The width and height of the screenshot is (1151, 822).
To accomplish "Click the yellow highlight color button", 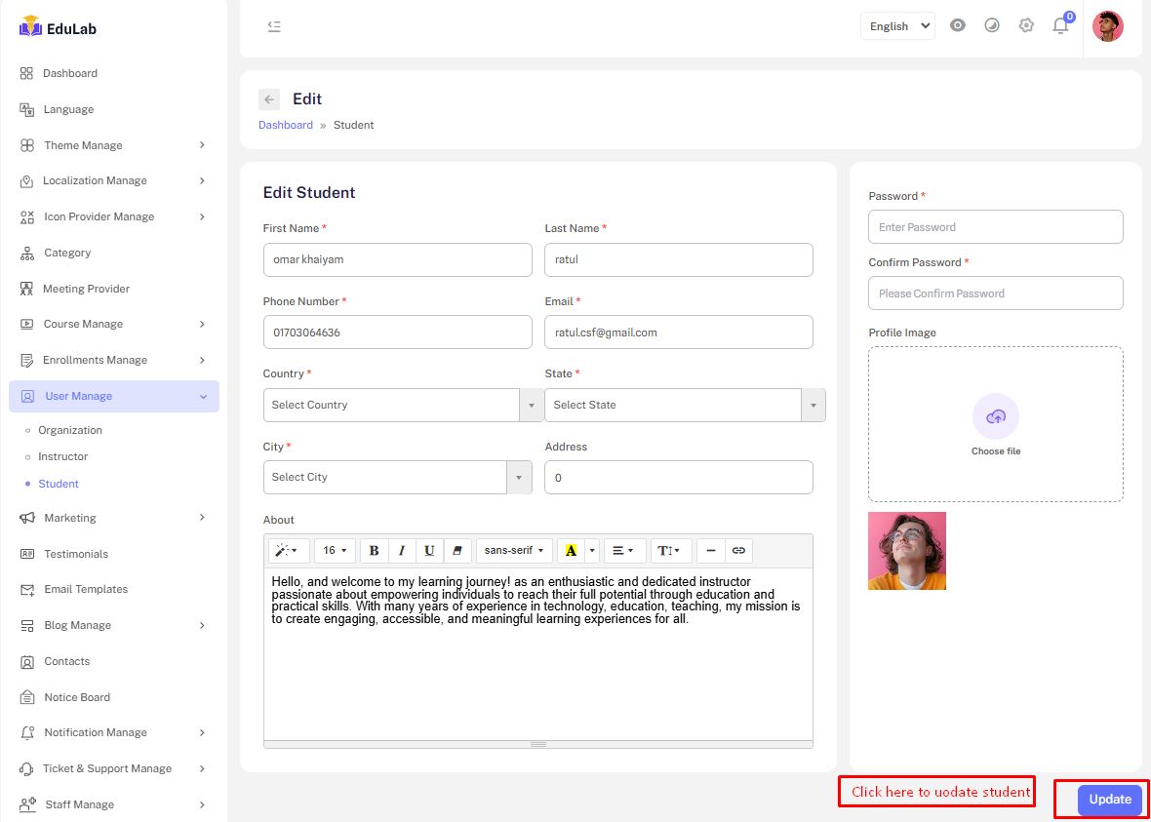I will tap(571, 551).
